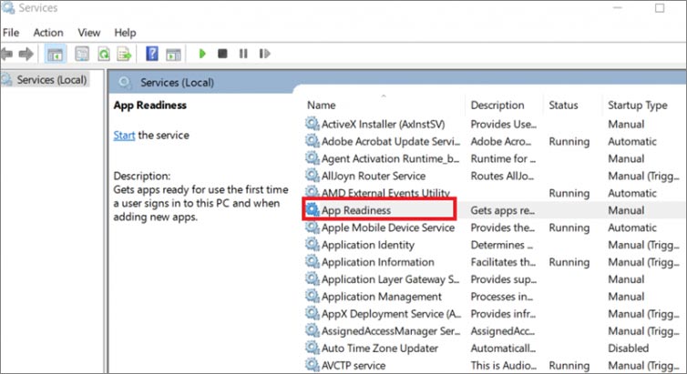The image size is (687, 374).
Task: Toggle the Show/Hide Action Pane icon
Action: (x=173, y=55)
